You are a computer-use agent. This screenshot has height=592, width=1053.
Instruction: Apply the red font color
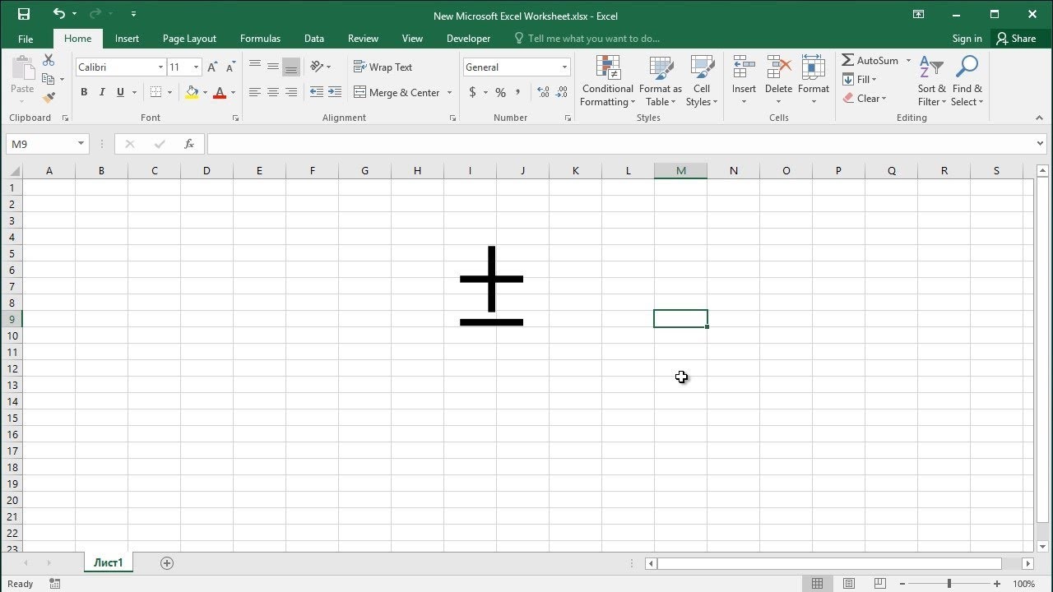(220, 93)
